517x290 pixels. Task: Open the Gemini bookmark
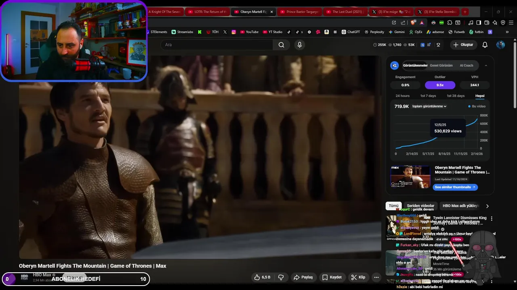(x=397, y=32)
